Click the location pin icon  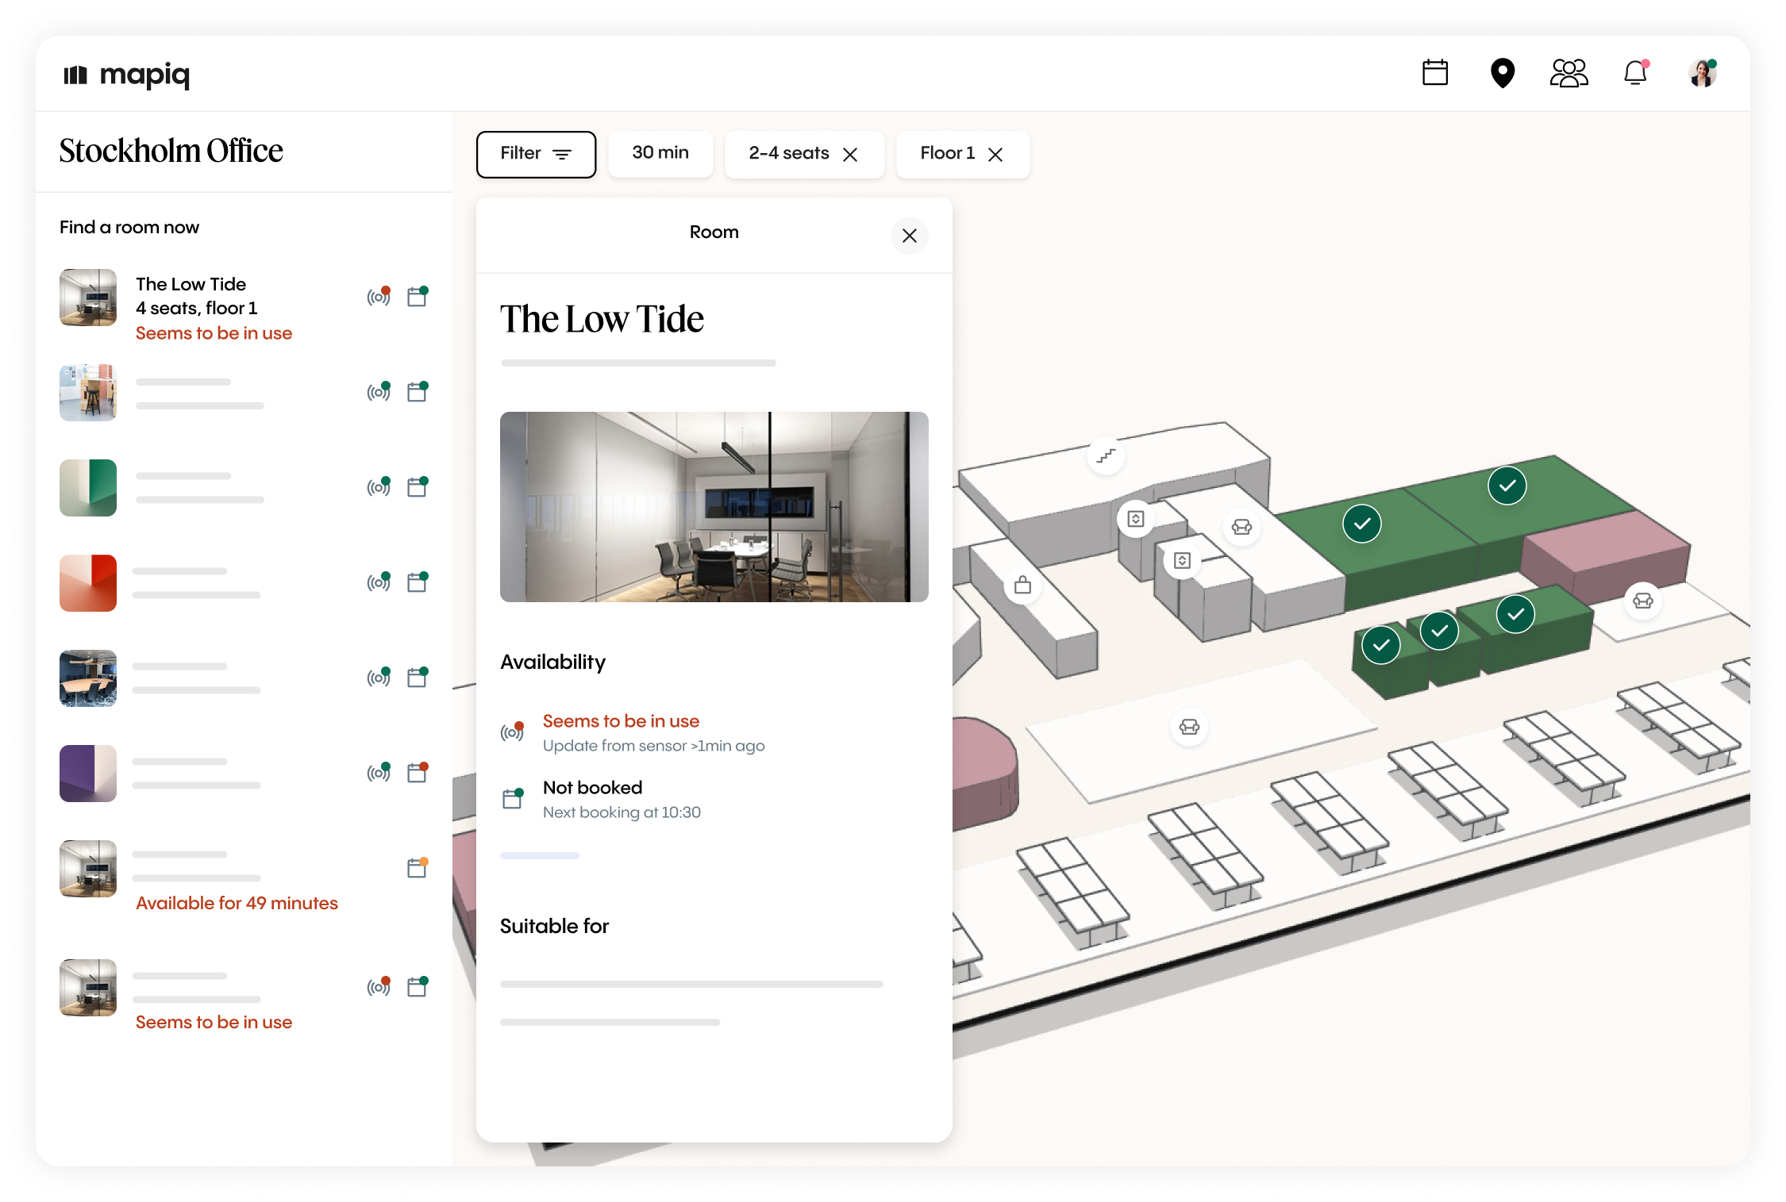[x=1502, y=73]
